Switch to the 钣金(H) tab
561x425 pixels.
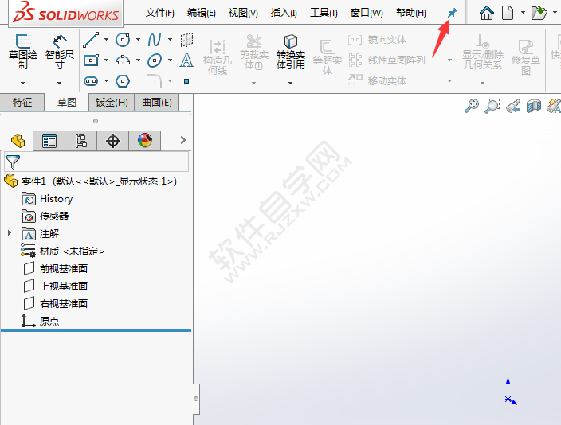pyautogui.click(x=112, y=103)
